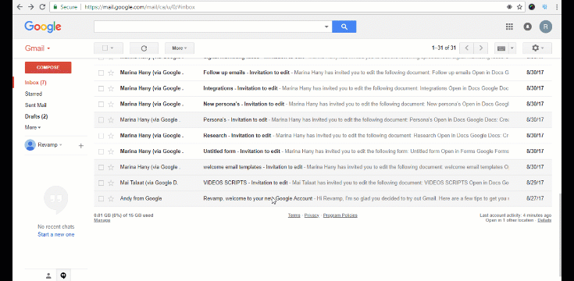
Task: Open the select-all checkbox dropdown
Action: point(112,48)
